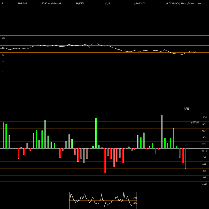Viewport: 209px width, 209px height.
Task: Click the MR heading above the bar chart
Action: (186, 109)
